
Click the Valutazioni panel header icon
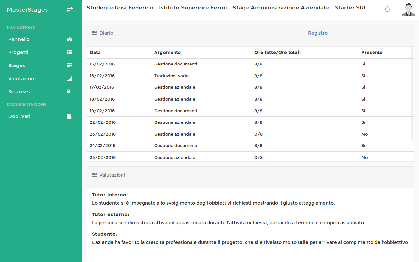pos(94,175)
